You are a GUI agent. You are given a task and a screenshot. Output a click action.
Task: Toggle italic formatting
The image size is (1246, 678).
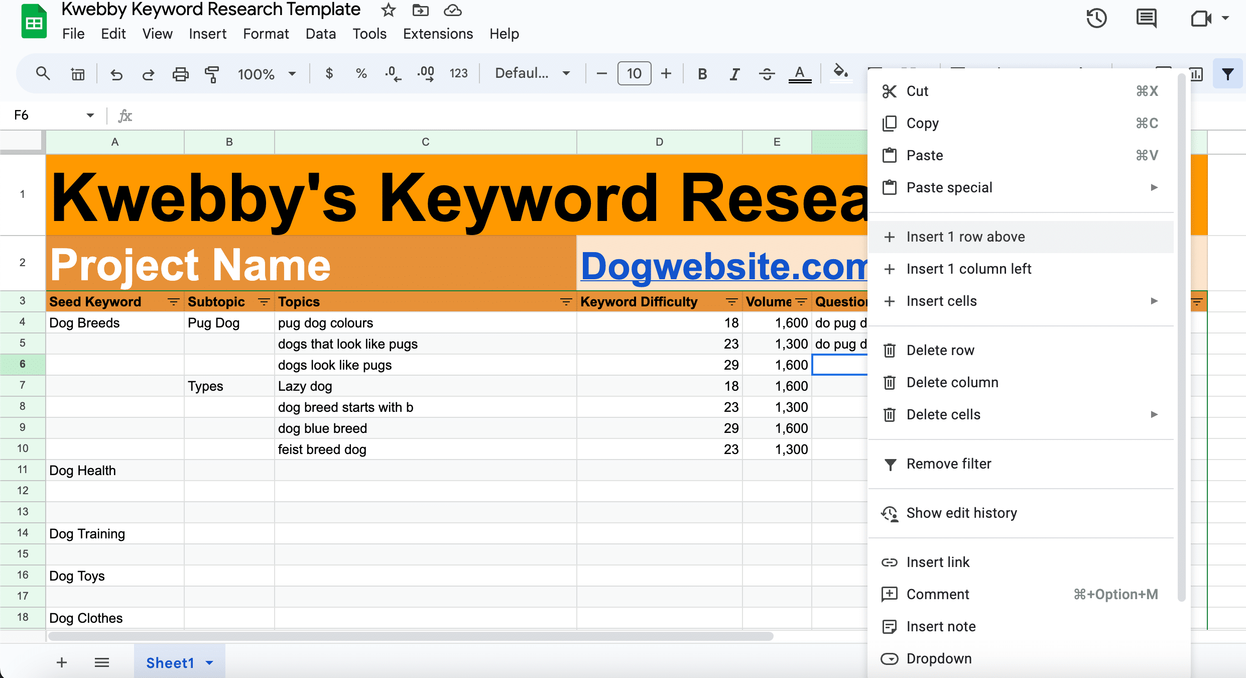[x=734, y=74]
